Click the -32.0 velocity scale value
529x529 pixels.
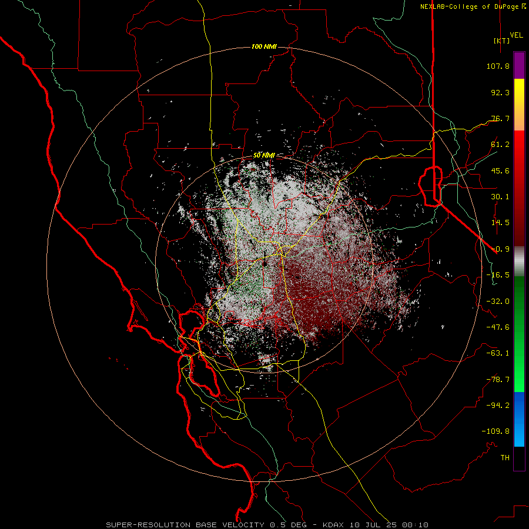click(x=498, y=302)
